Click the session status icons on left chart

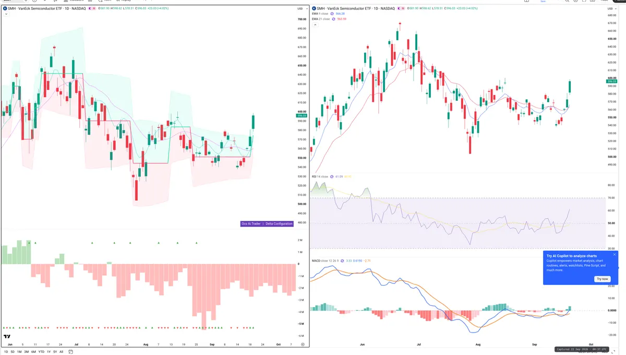pos(93,8)
